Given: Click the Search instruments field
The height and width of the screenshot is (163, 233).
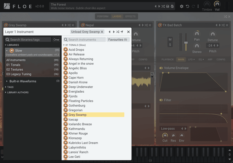Looking at the screenshot, I should click(x=84, y=40).
